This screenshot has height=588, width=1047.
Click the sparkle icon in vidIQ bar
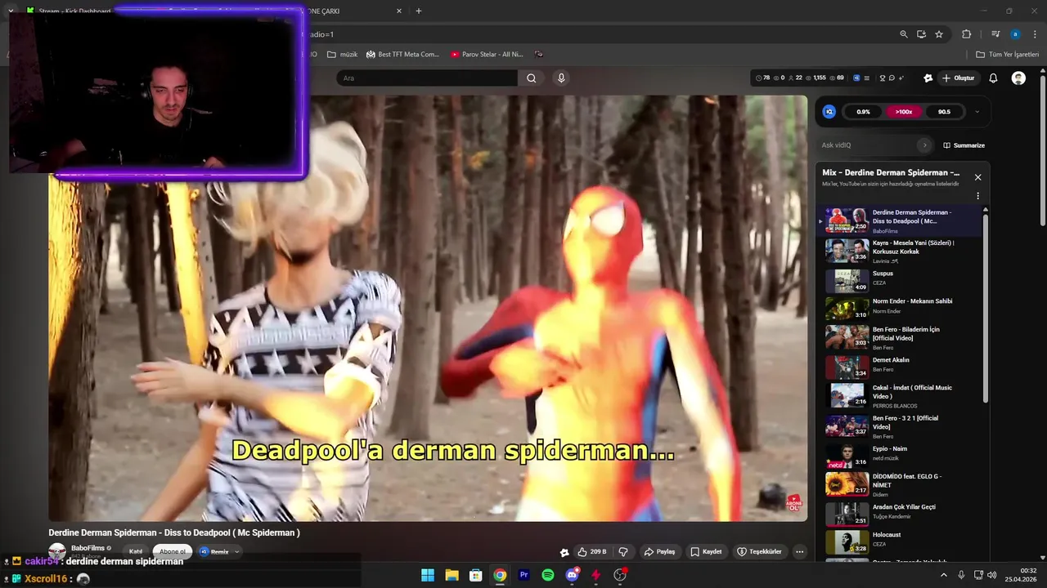[x=901, y=78]
